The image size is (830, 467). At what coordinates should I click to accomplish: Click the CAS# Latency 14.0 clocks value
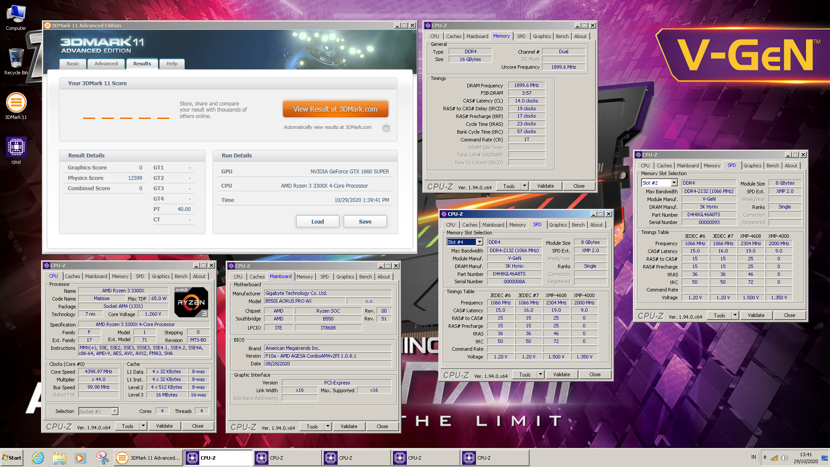coord(527,101)
